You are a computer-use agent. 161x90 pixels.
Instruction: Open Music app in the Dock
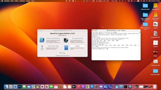click(78, 87)
